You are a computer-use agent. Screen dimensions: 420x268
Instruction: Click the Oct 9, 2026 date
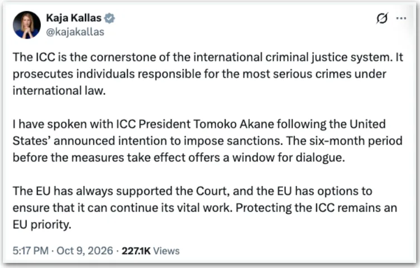[x=85, y=251]
